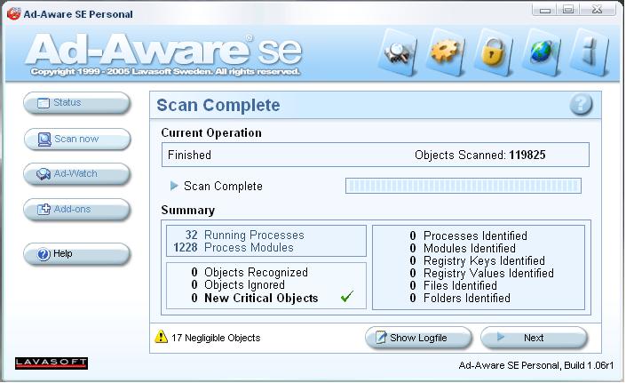Screen dimensions: 626x383
Task: Open the Status section
Action: (x=77, y=103)
